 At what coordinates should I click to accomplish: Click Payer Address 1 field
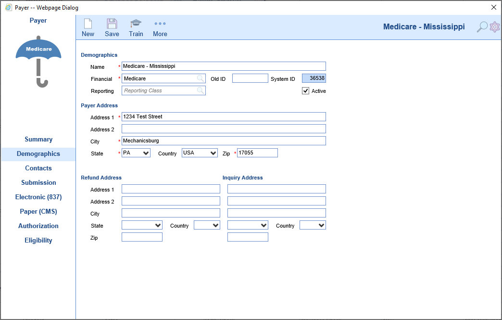[x=224, y=116]
